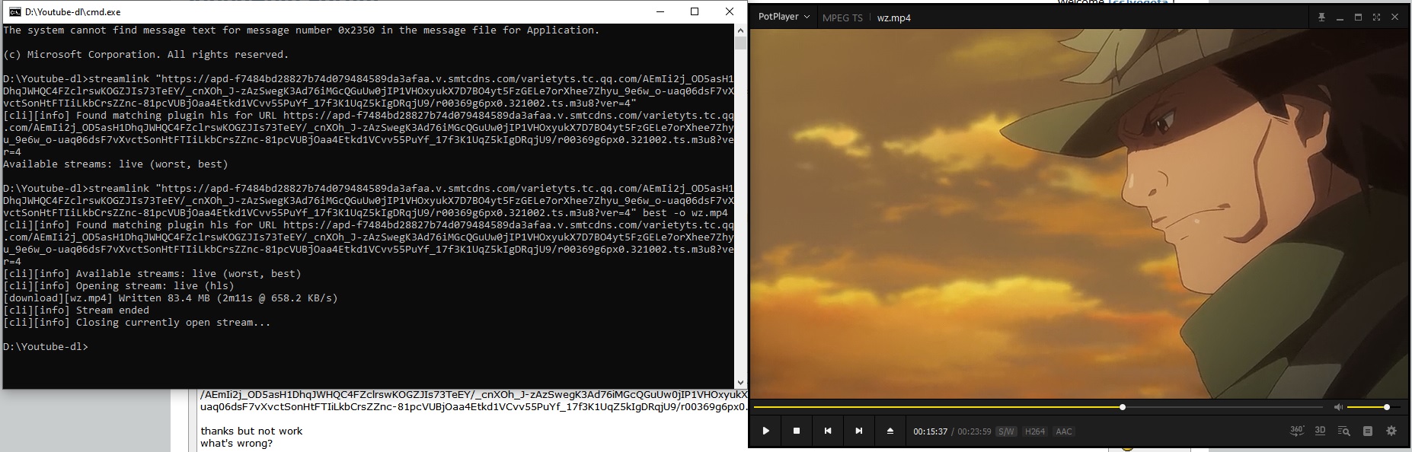Click the wz.mp4 title text

point(894,18)
